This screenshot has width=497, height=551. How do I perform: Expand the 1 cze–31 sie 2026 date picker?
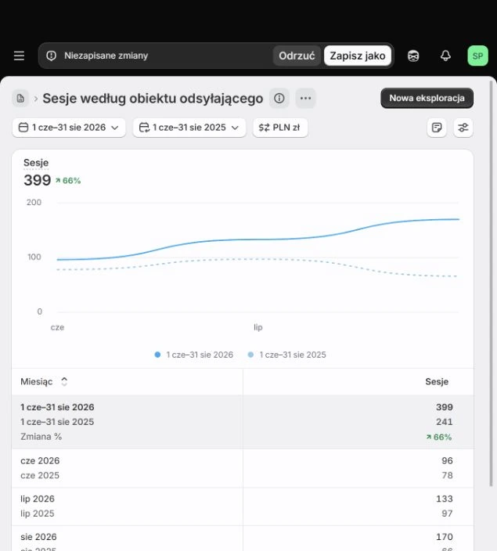(x=69, y=128)
